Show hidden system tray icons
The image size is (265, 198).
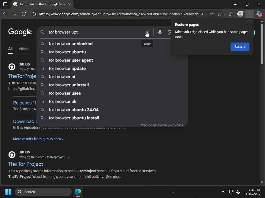click(223, 192)
